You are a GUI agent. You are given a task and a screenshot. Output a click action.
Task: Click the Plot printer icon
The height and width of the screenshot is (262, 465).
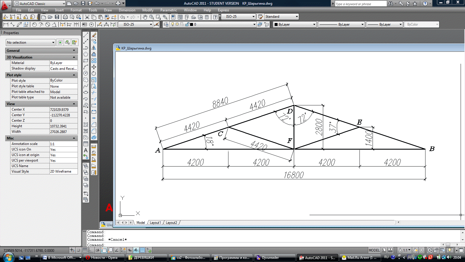[x=65, y=17]
